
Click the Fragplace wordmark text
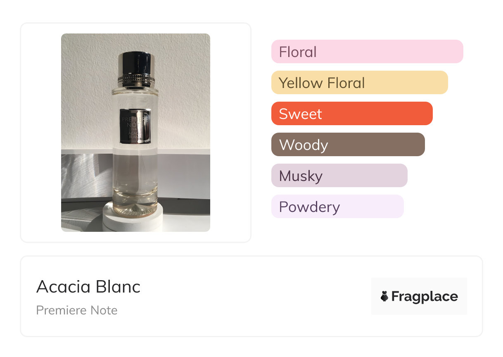[x=425, y=296]
